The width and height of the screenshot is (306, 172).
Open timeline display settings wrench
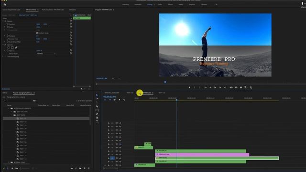tap(124, 100)
